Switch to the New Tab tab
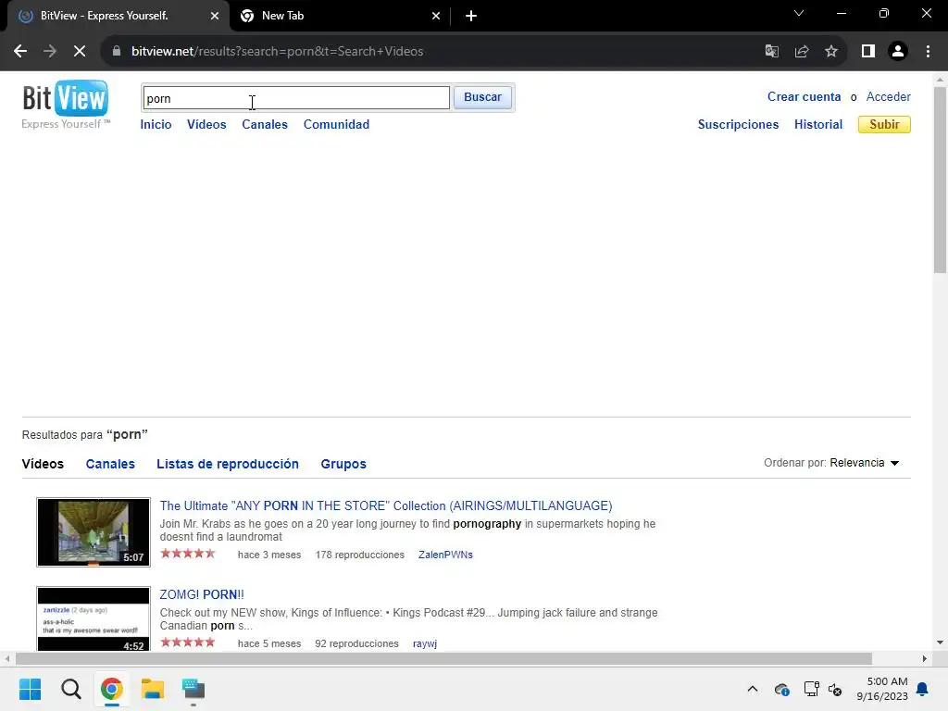This screenshot has height=711, width=948. click(339, 17)
